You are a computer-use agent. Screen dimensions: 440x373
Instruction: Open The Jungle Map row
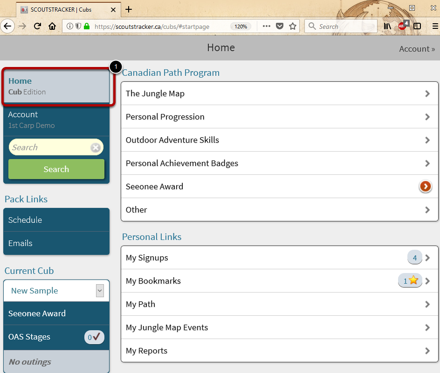[x=280, y=93]
